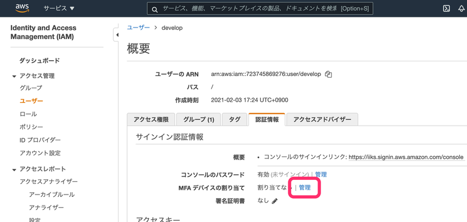Screen dimensions: 467x222
Task: Open the console sign-in link URL
Action: [406, 157]
